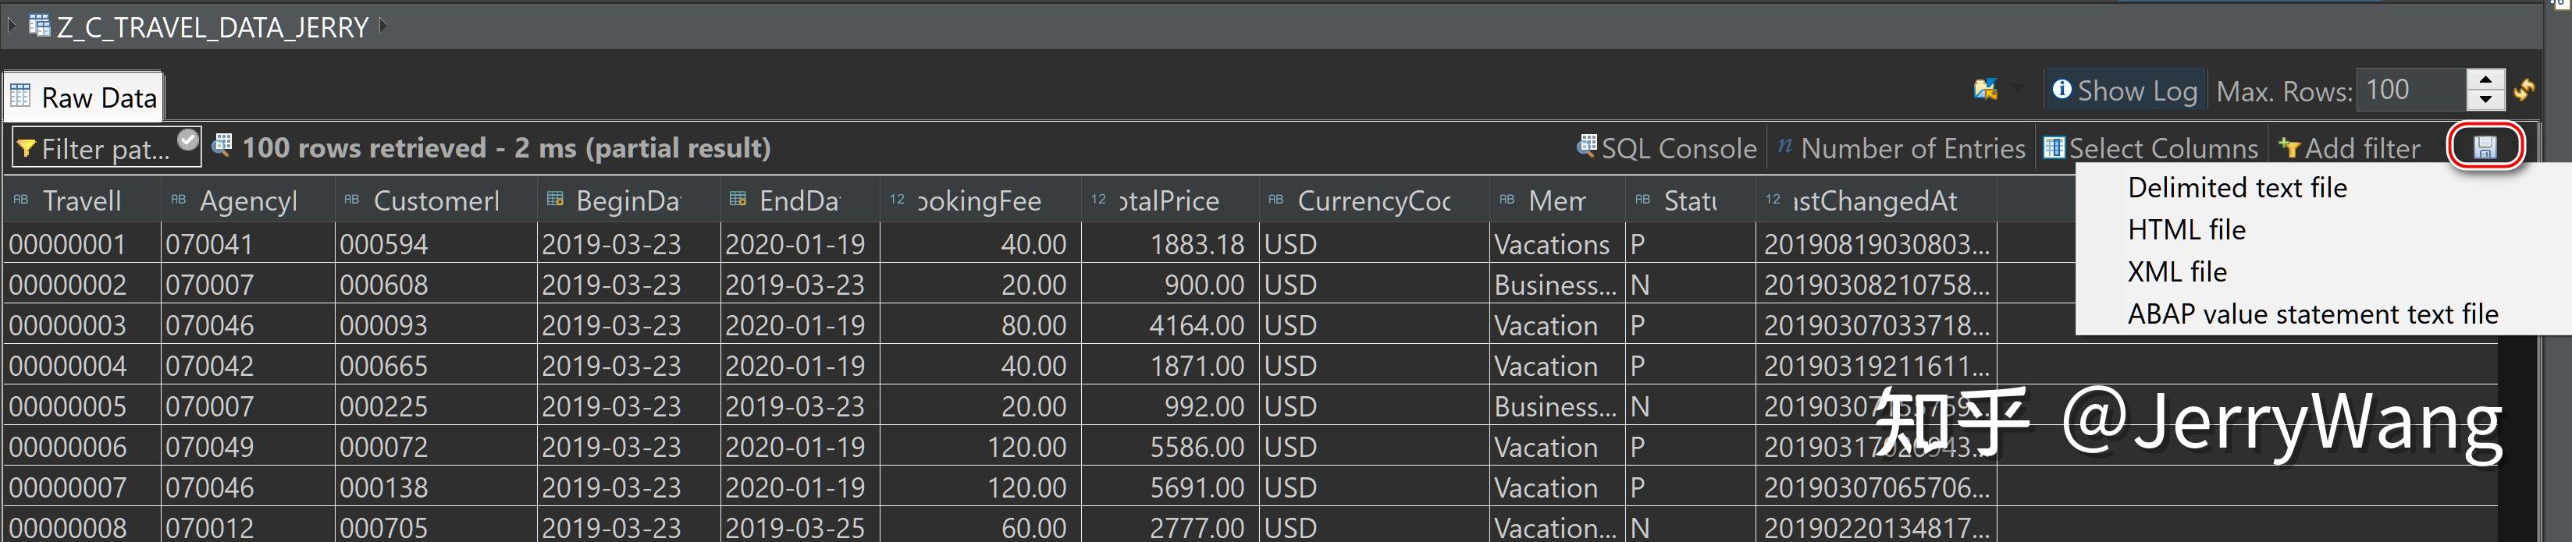Click the navigation folder icon beside Show Log
The image size is (2572, 542).
tap(1985, 90)
